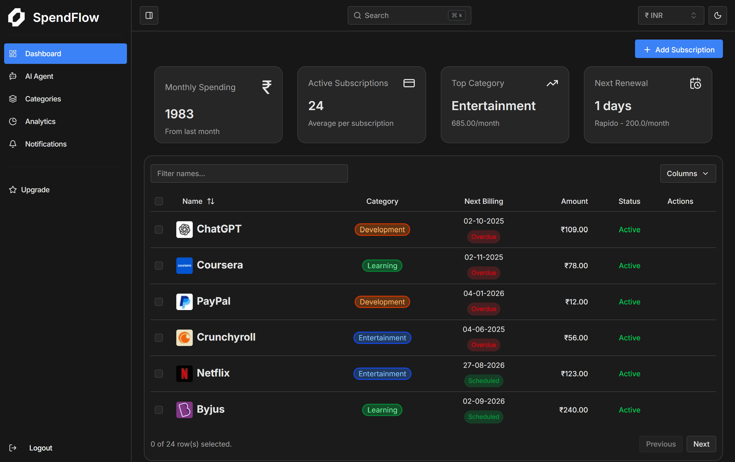The image size is (735, 462).
Task: Click the sidebar collapse icon near search
Action: [149, 15]
